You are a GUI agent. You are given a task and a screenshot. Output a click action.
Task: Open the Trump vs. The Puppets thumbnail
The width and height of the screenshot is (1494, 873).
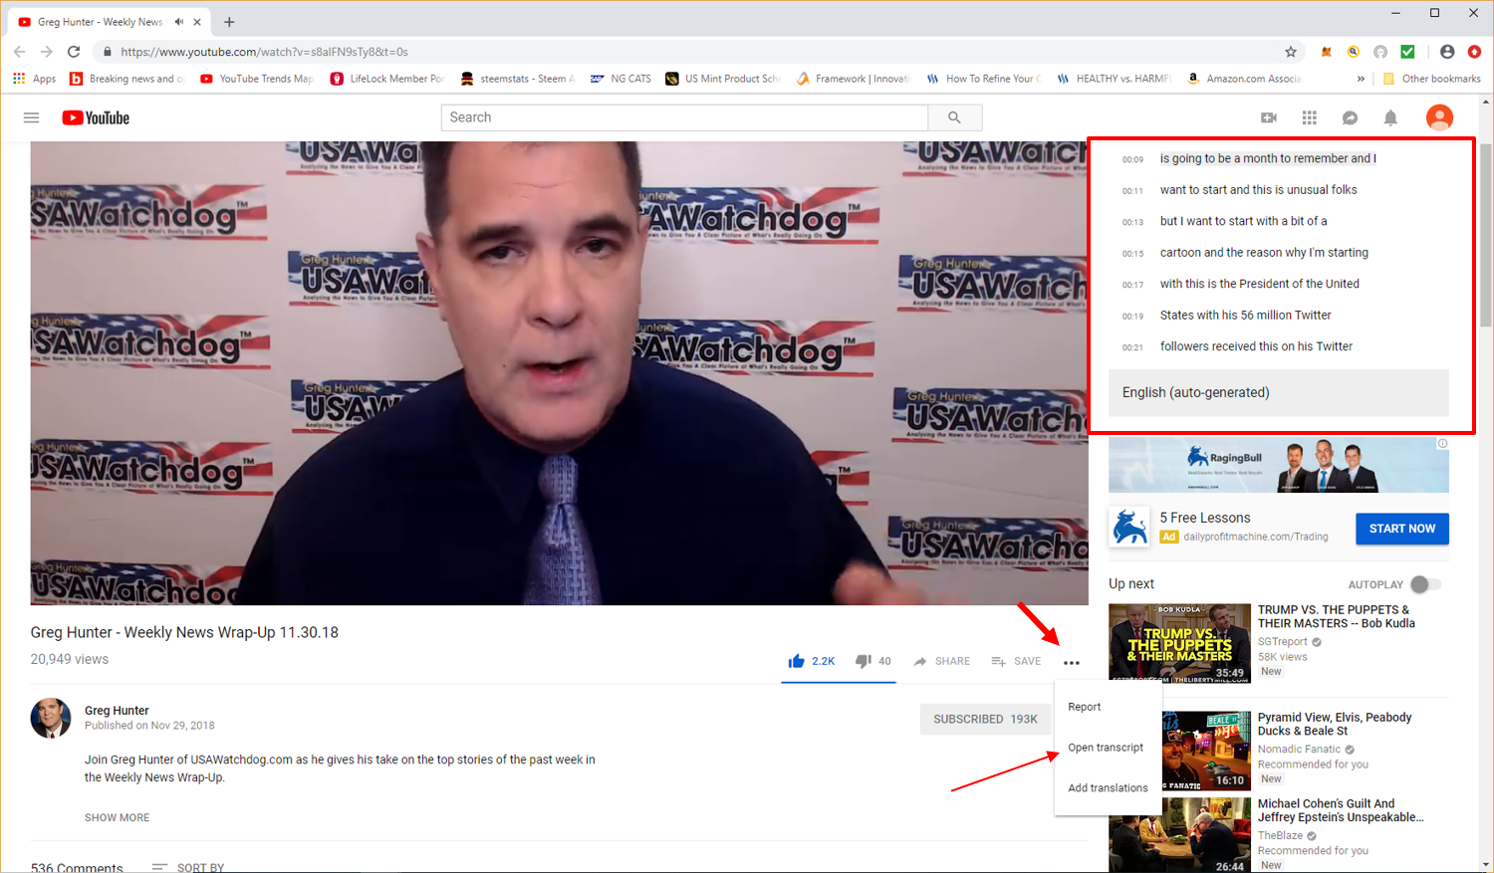[x=1179, y=643]
